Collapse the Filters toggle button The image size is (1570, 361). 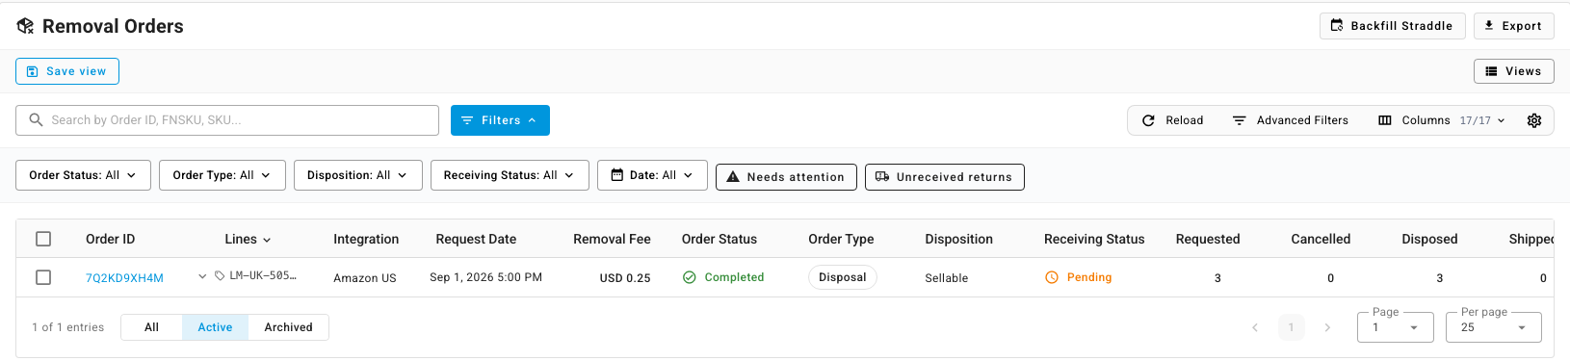coord(500,120)
